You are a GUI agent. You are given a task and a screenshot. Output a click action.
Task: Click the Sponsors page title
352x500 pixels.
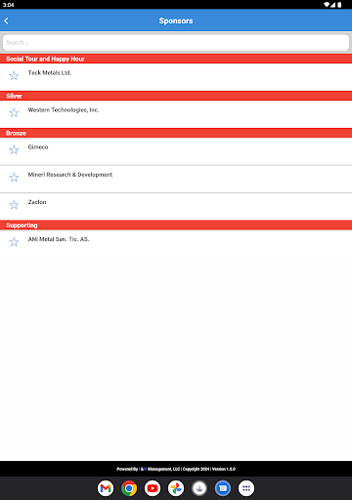176,21
